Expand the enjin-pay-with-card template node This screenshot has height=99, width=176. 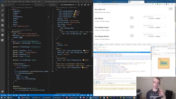click(x=96, y=69)
